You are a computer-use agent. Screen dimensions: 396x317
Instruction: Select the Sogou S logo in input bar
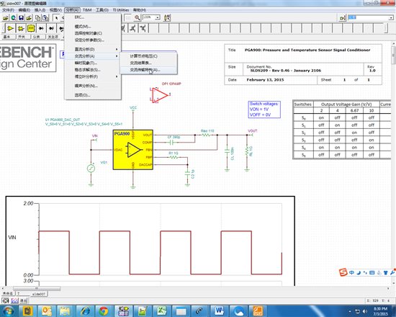(x=343, y=272)
